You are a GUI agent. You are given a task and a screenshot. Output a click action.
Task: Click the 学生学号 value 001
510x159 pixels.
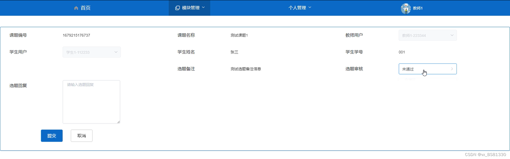[x=402, y=52]
